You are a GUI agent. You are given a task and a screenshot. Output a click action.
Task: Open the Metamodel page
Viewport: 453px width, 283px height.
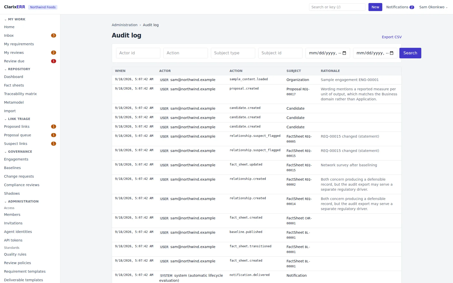coord(30,102)
